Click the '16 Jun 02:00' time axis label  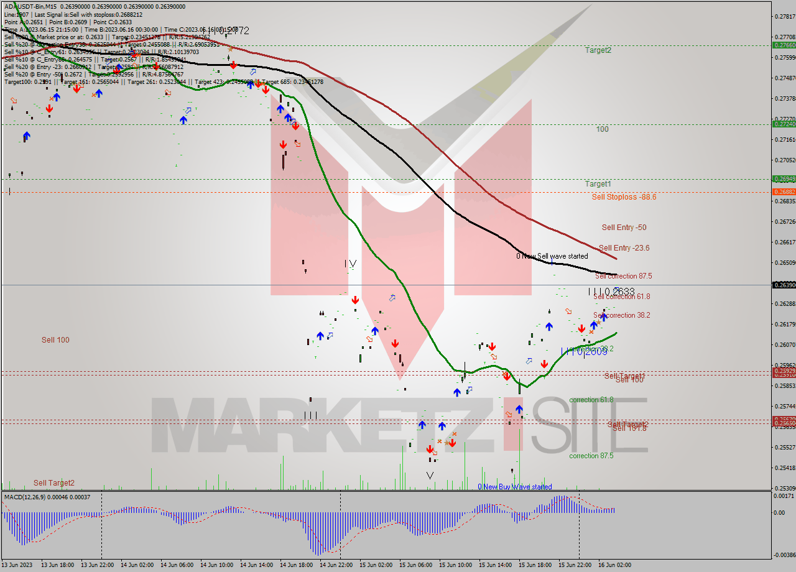615,565
